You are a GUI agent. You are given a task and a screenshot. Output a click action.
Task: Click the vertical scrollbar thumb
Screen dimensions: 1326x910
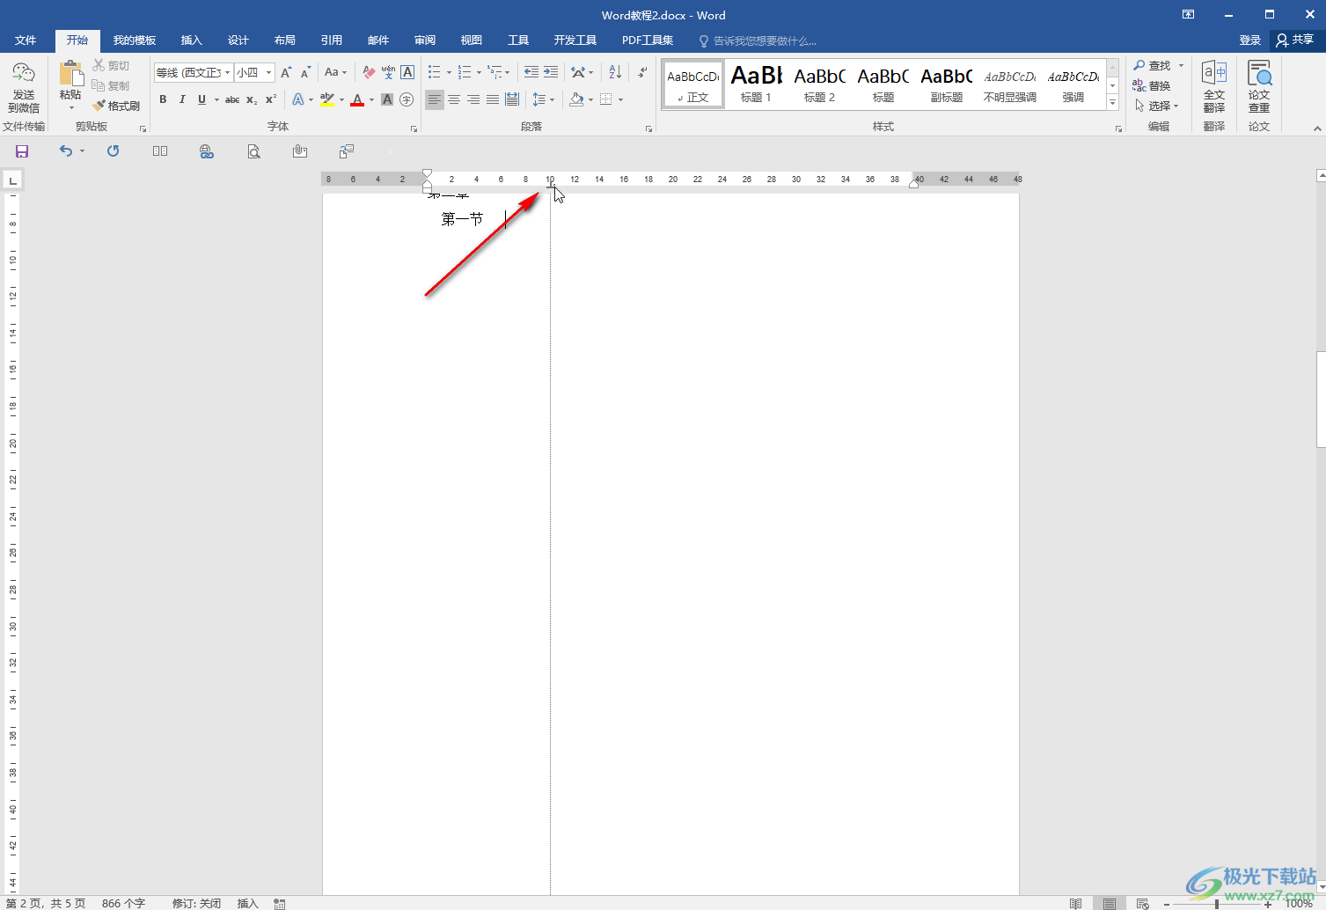tap(1321, 400)
